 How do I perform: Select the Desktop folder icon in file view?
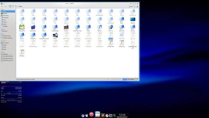click(133, 19)
